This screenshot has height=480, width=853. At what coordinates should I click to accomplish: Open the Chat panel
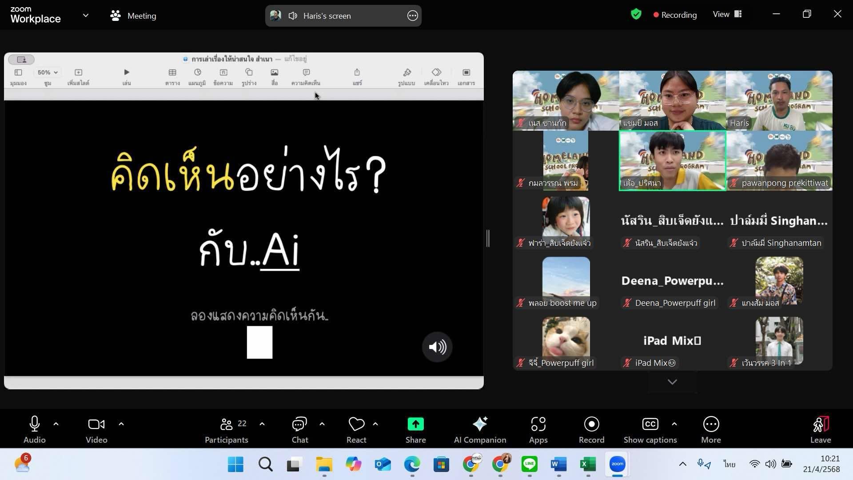299,429
